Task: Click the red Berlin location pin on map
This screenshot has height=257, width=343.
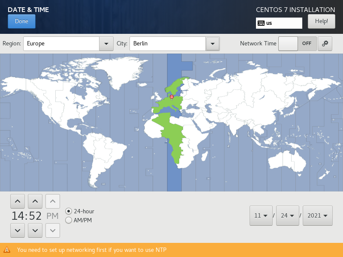Action: click(x=171, y=97)
